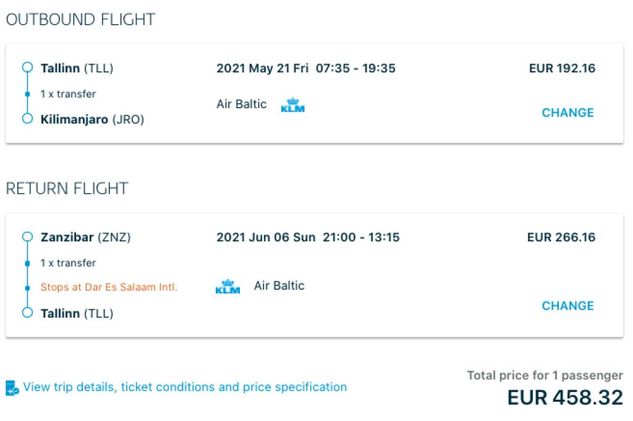
Task: Click the total price EUR 458.32
Action: [565, 397]
